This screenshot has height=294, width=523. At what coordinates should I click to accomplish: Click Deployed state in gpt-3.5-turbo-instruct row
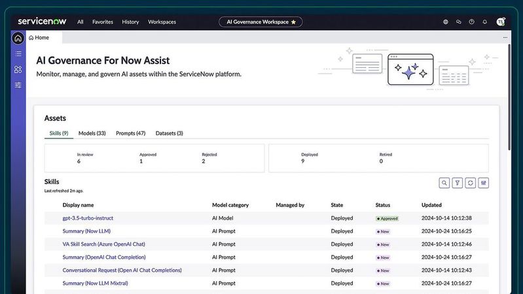(342, 218)
